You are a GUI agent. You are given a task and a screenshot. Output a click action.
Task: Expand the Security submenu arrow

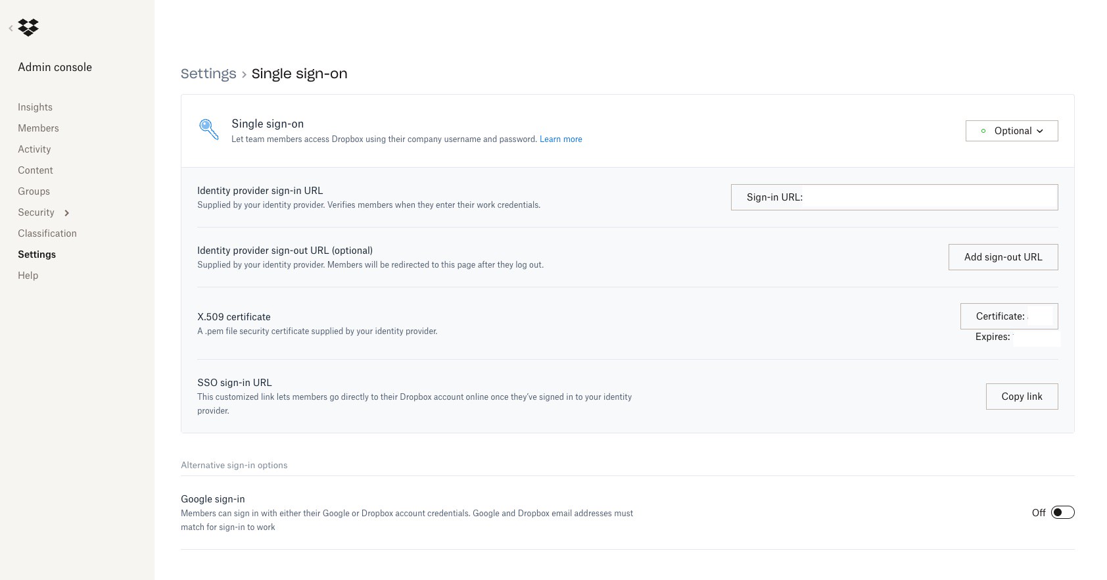[67, 212]
